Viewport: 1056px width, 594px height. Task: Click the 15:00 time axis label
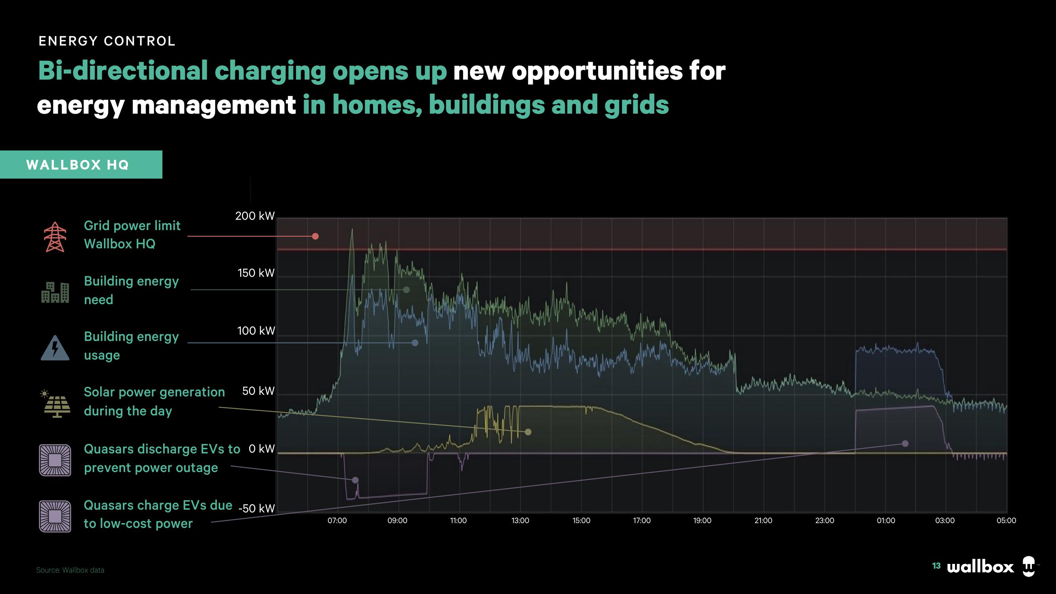pyautogui.click(x=581, y=521)
